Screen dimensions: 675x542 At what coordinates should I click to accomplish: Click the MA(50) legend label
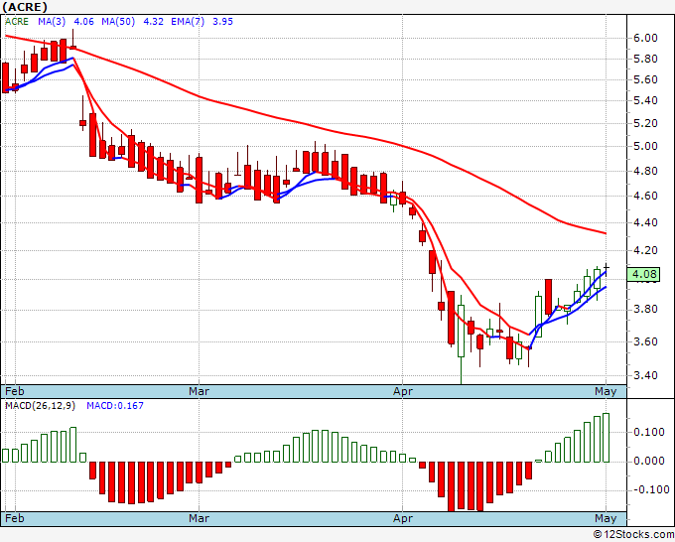click(118, 22)
